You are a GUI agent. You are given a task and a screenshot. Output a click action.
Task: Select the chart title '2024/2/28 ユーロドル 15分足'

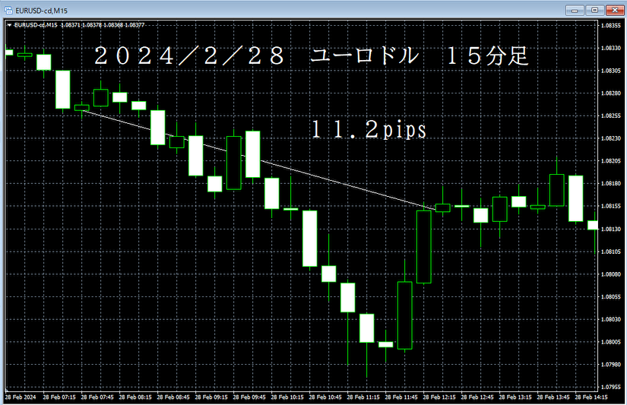[312, 55]
